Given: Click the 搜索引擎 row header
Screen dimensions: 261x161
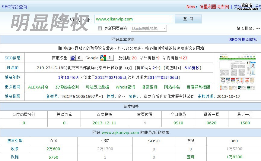Looking at the screenshot, I should click(x=15, y=141).
